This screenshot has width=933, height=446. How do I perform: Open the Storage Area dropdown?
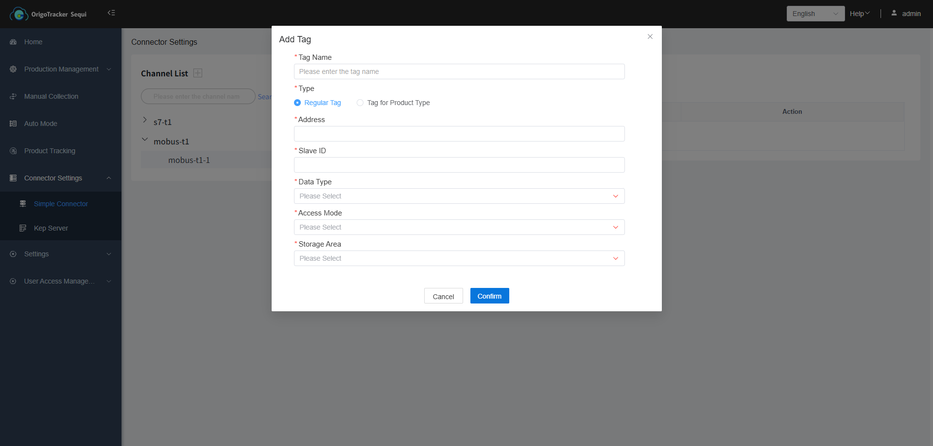click(x=459, y=258)
